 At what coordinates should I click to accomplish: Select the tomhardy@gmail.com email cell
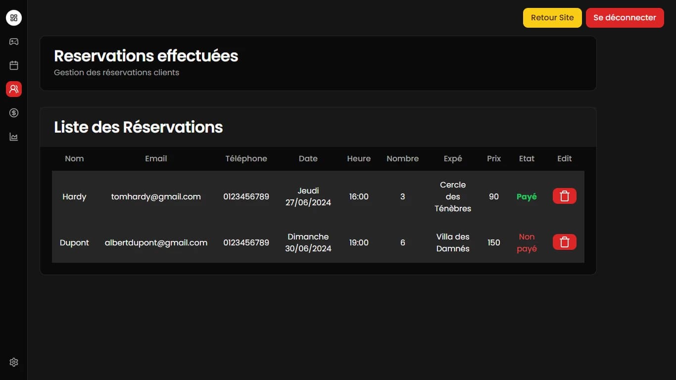click(x=156, y=196)
